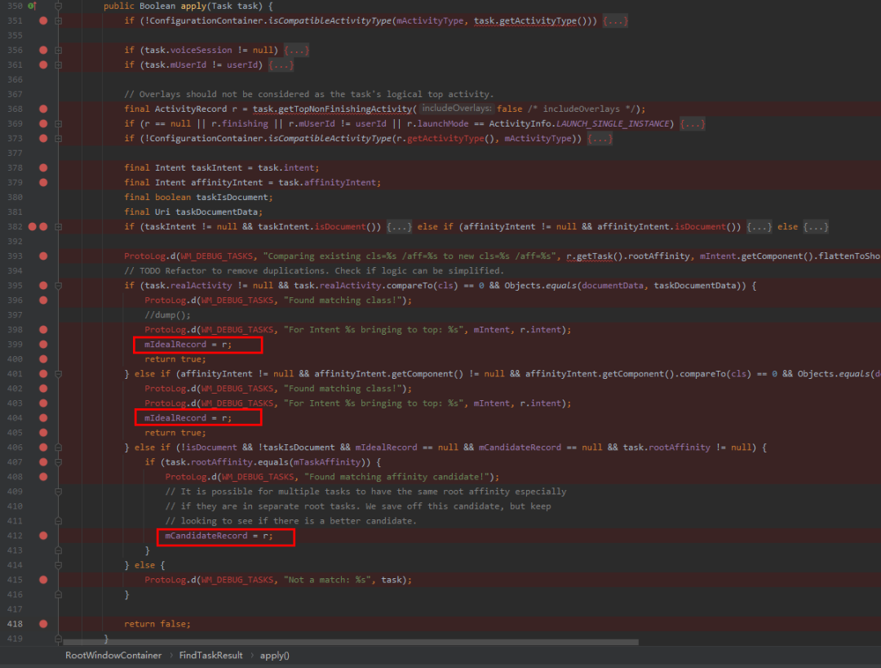This screenshot has height=668, width=881.
Task: Remove the breakpoint on line 351
Action: pyautogui.click(x=43, y=20)
